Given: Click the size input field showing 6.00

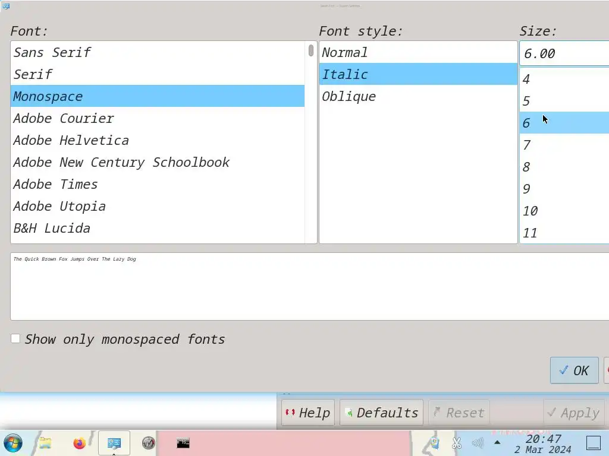Looking at the screenshot, I should click(564, 53).
